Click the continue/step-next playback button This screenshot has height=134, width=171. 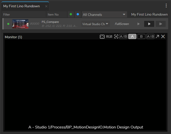click(160, 24)
